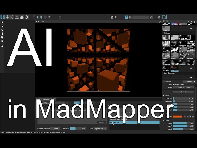Enable the Preview checkbox
The image size is (197, 148).
tap(164, 82)
